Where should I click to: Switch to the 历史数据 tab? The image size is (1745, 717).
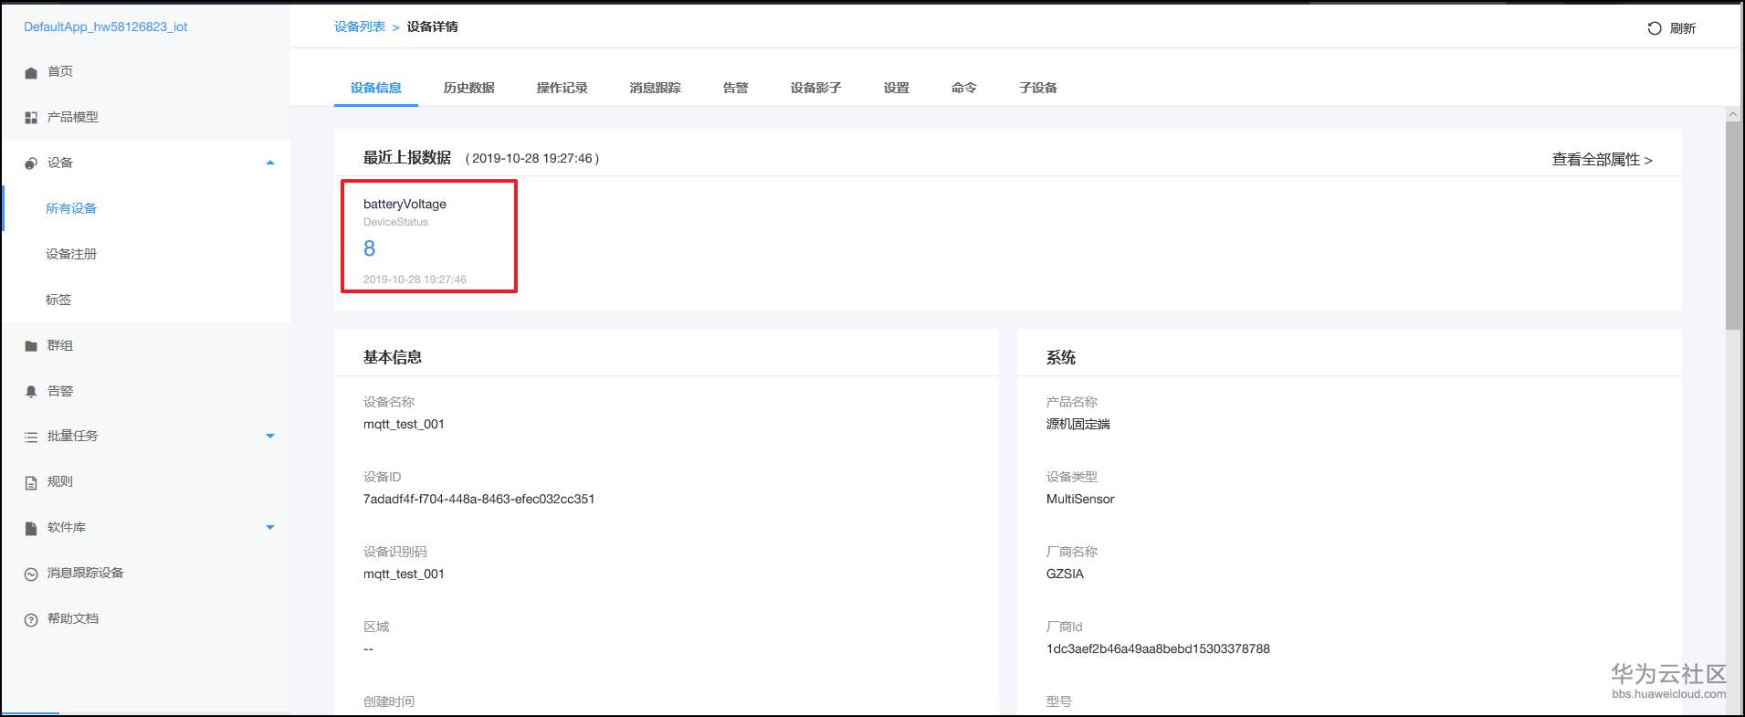[x=469, y=88]
